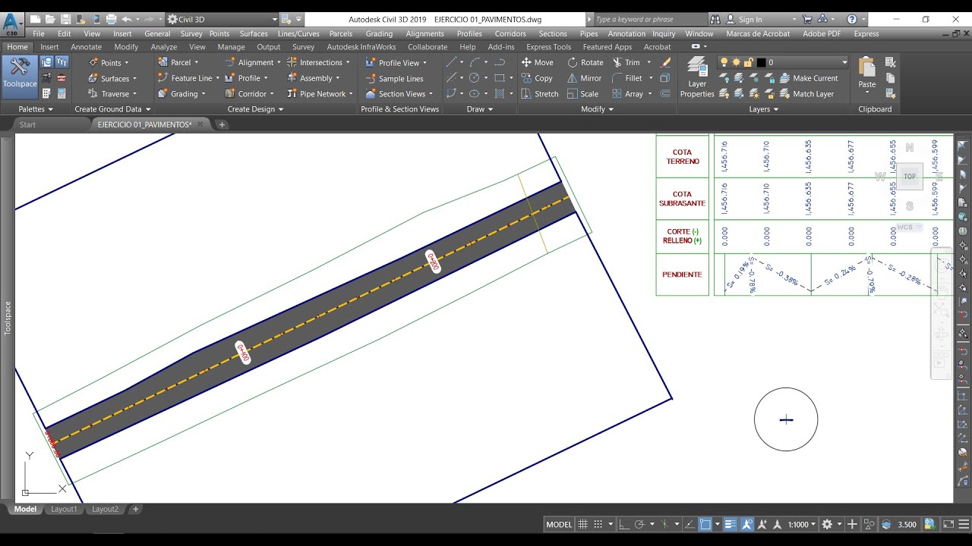The width and height of the screenshot is (972, 546).
Task: Toggle lineweight display in status bar
Action: 731,524
